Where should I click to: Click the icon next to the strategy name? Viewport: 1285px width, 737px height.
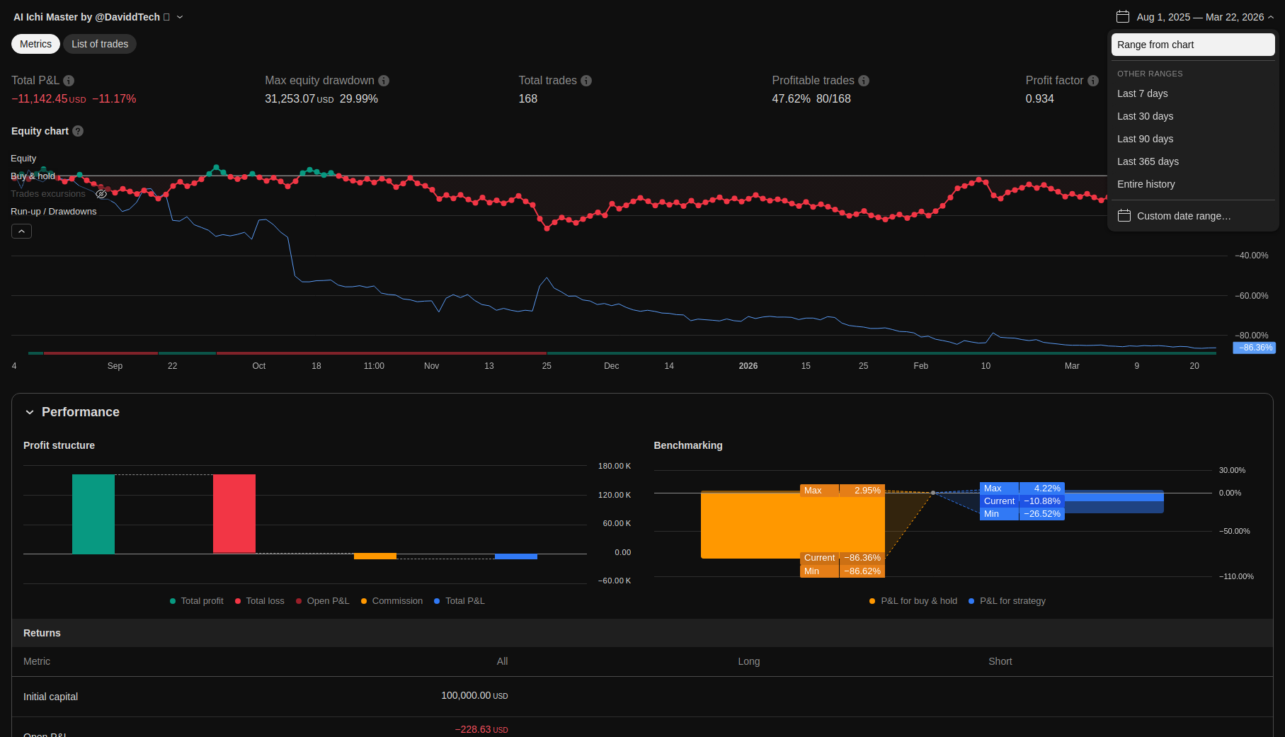point(166,17)
